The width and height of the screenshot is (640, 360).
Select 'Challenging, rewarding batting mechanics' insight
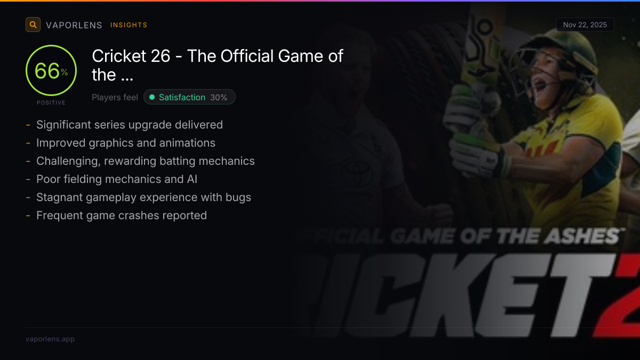point(145,161)
